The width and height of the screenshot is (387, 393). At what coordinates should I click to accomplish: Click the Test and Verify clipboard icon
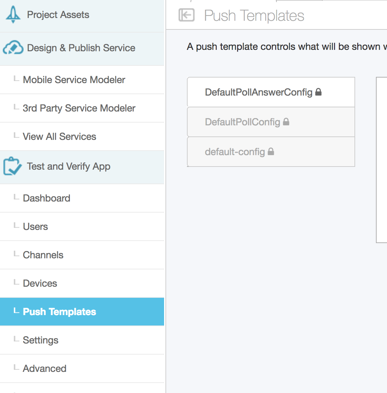12,166
